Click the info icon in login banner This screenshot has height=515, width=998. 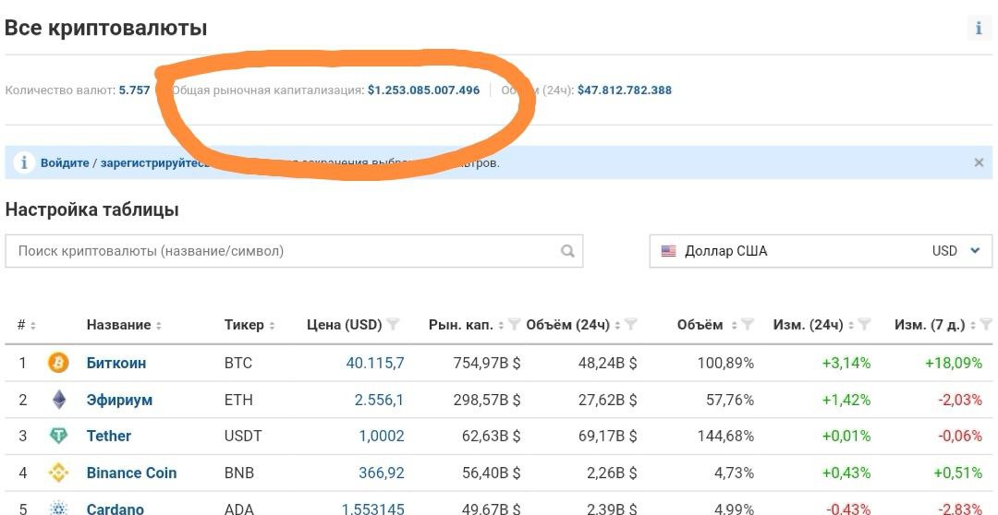(23, 162)
